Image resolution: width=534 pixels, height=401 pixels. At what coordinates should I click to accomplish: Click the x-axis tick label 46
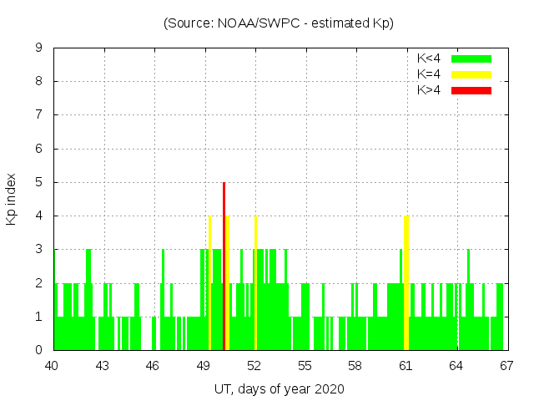coord(154,365)
